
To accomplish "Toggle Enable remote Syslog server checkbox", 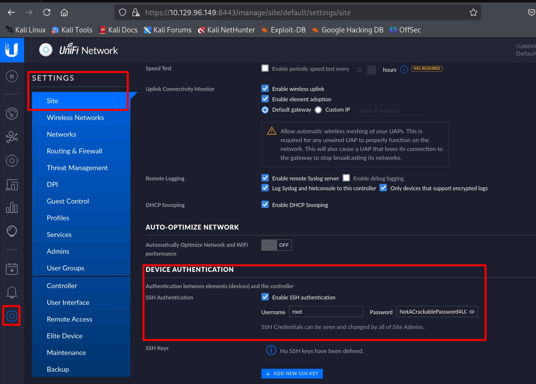I will click(265, 177).
